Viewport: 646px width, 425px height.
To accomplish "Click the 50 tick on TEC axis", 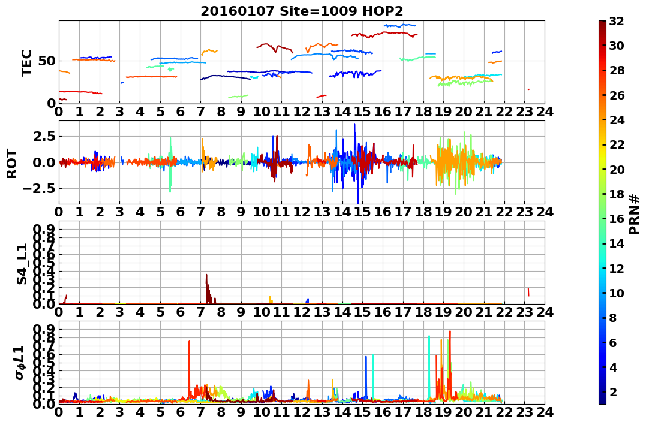I will (47, 61).
